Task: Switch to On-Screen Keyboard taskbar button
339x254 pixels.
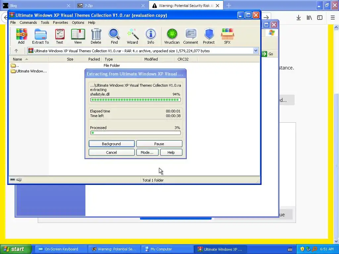Action: (61, 249)
